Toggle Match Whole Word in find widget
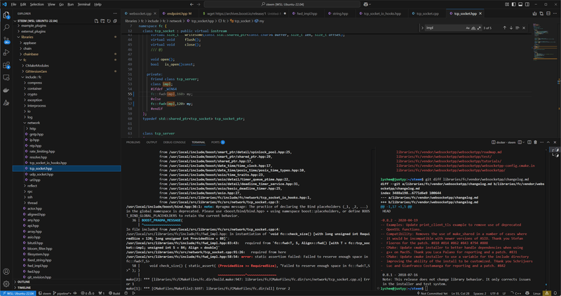Viewport: 561px width, 296px height. [473, 27]
